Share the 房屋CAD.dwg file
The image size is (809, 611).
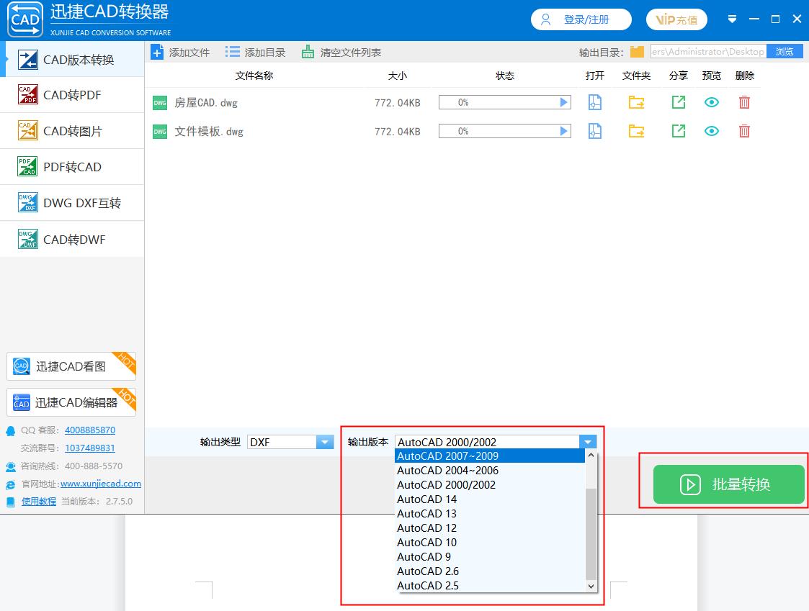[x=677, y=102]
